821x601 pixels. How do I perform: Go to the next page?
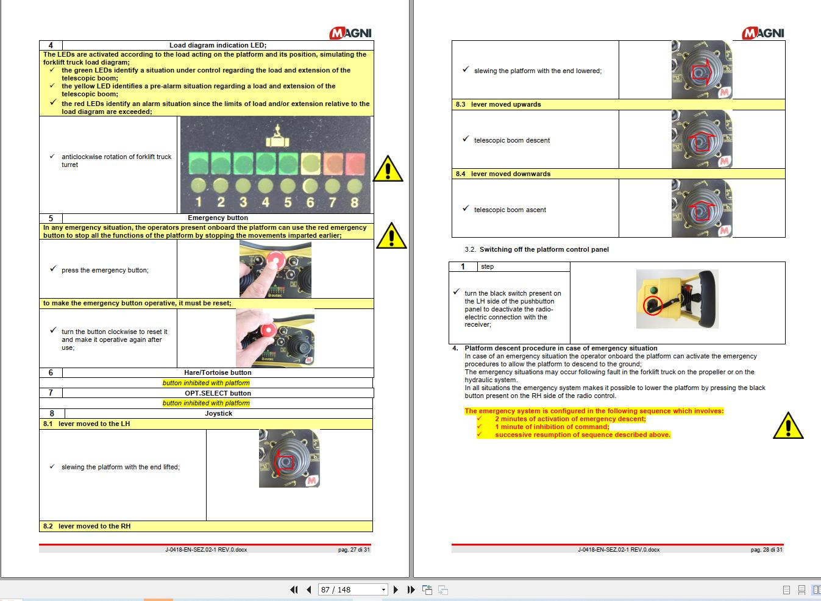396,589
